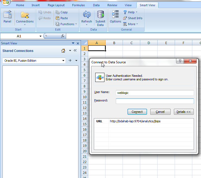This screenshot has width=201, height=178.
Task: Select column D header
Action: 149,43
